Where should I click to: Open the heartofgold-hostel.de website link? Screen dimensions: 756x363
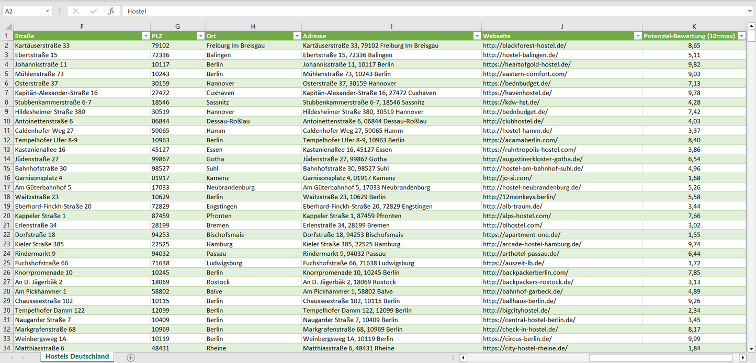[526, 64]
